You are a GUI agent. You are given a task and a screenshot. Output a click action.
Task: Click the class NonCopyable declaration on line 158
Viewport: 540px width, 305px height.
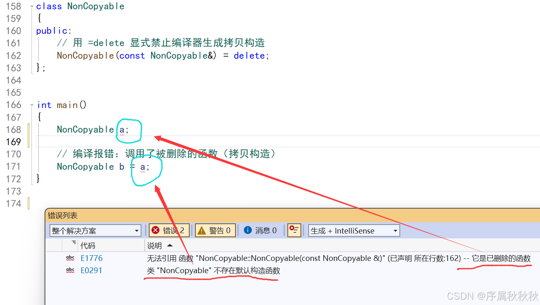tap(80, 7)
